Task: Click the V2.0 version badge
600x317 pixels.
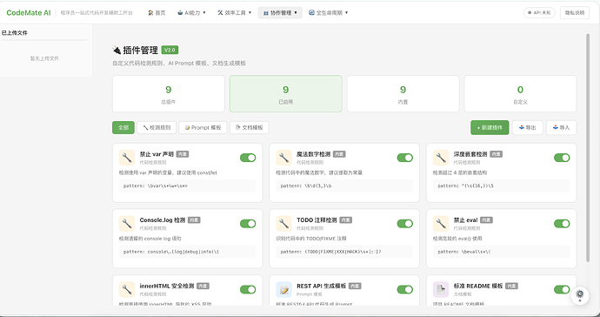Action: coord(170,50)
